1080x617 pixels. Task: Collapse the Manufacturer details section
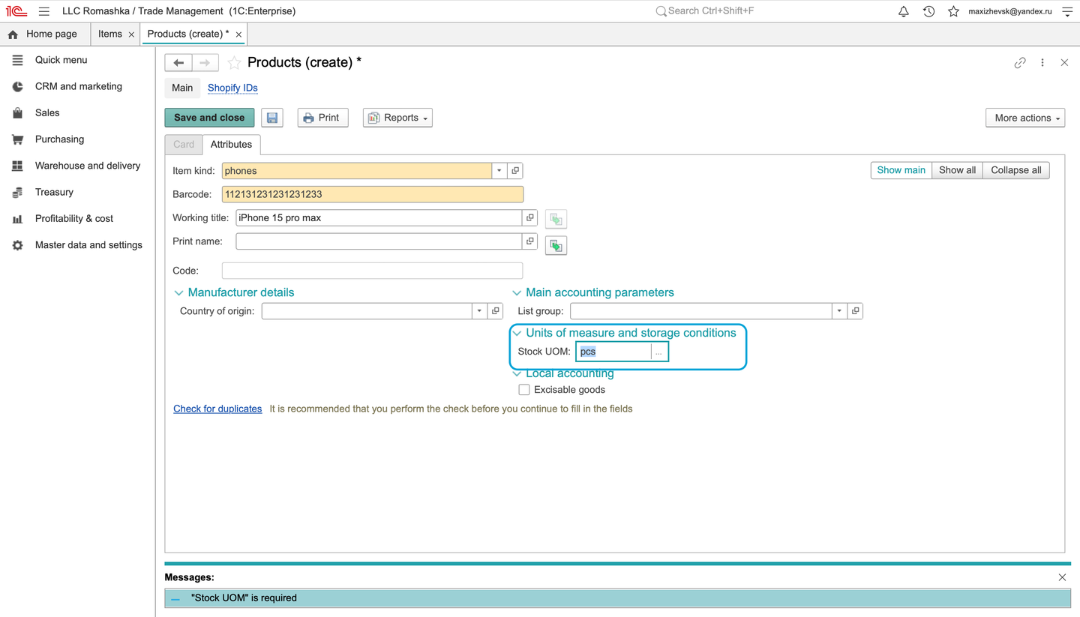pyautogui.click(x=178, y=293)
